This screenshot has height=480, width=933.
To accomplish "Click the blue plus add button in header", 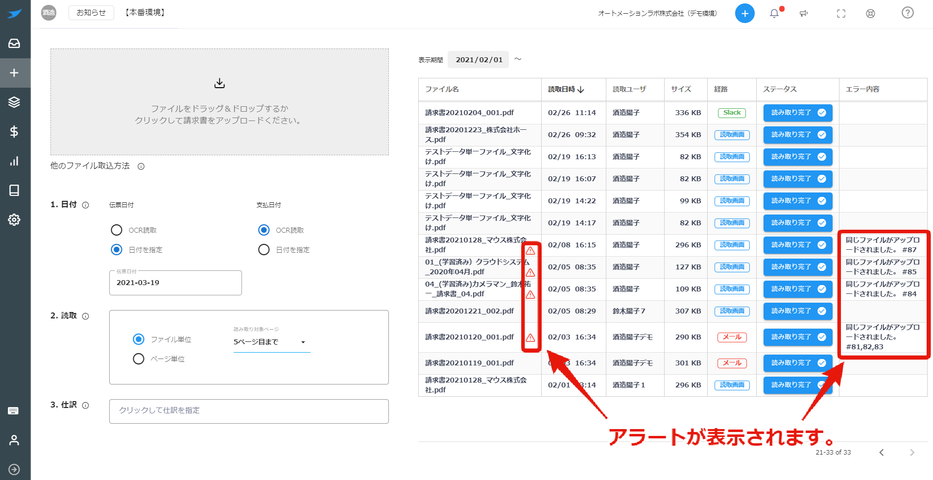I will (744, 13).
